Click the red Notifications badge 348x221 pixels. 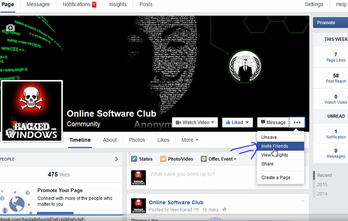click(x=94, y=5)
